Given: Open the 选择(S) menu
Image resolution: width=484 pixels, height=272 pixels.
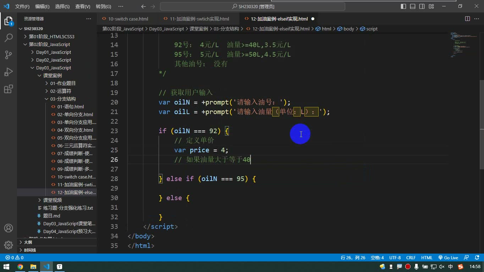Looking at the screenshot, I should (x=62, y=6).
